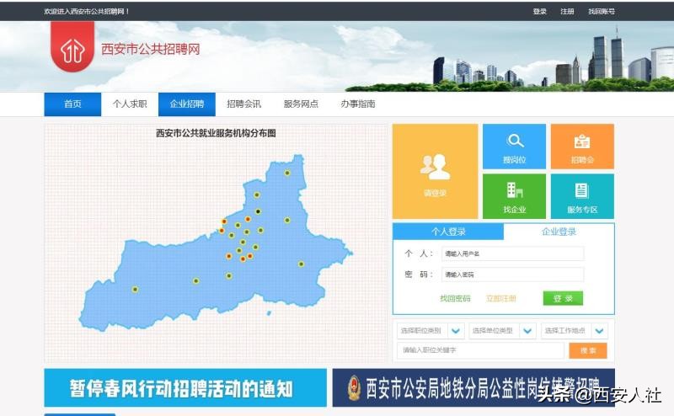
Task: Expand the 选择职位类别 dropdown
Action: click(x=429, y=330)
